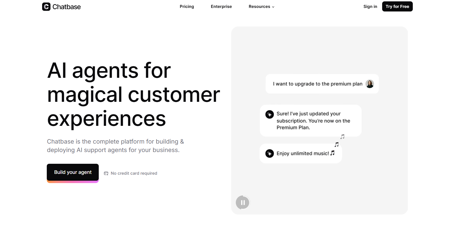This screenshot has width=453, height=226.
Task: Pause the chat demo animation
Action: tap(243, 203)
